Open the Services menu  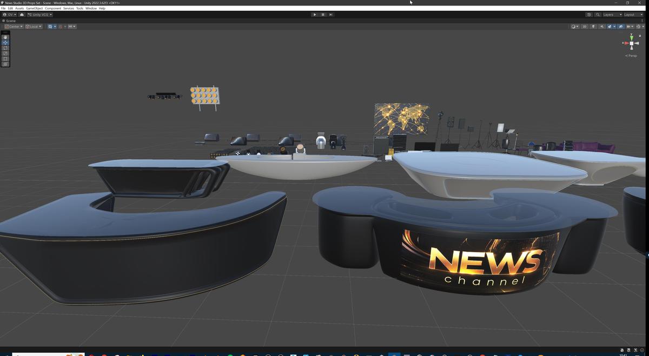pos(69,8)
